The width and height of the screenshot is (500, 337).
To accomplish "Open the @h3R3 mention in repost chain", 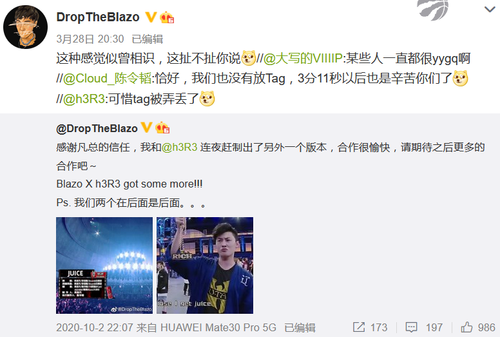I will (x=84, y=99).
